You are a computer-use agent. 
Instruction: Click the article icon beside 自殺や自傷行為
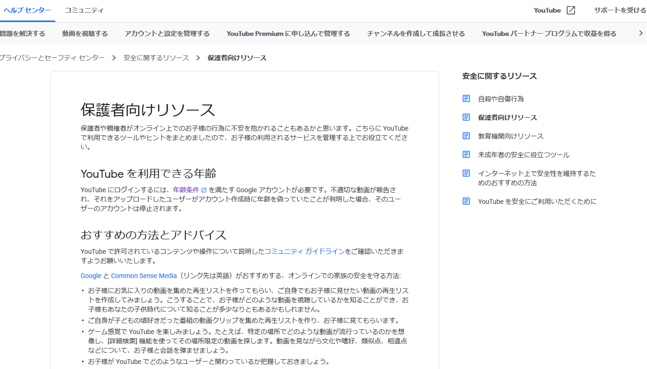pyautogui.click(x=466, y=98)
